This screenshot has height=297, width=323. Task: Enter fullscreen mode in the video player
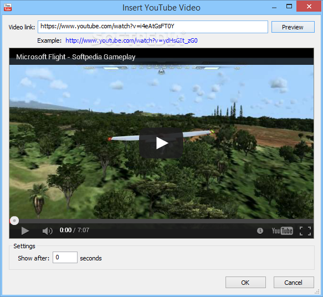305,231
